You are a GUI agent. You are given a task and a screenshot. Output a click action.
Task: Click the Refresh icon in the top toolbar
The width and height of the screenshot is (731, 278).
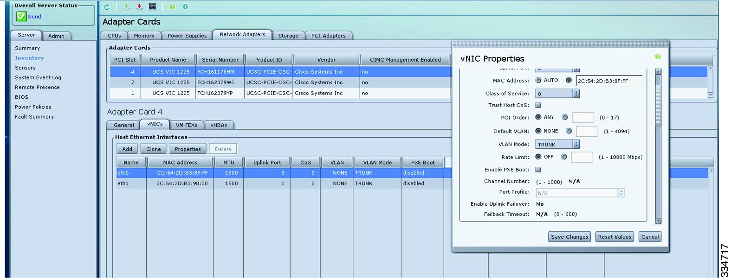tap(107, 7)
